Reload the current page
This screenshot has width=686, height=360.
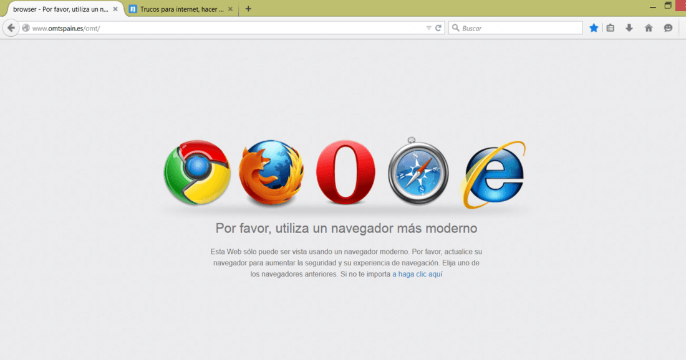click(438, 28)
